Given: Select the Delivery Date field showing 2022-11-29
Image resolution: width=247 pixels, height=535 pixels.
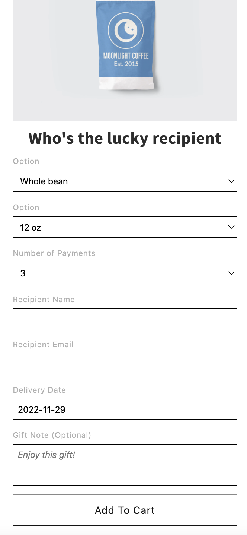Looking at the screenshot, I should pyautogui.click(x=125, y=409).
